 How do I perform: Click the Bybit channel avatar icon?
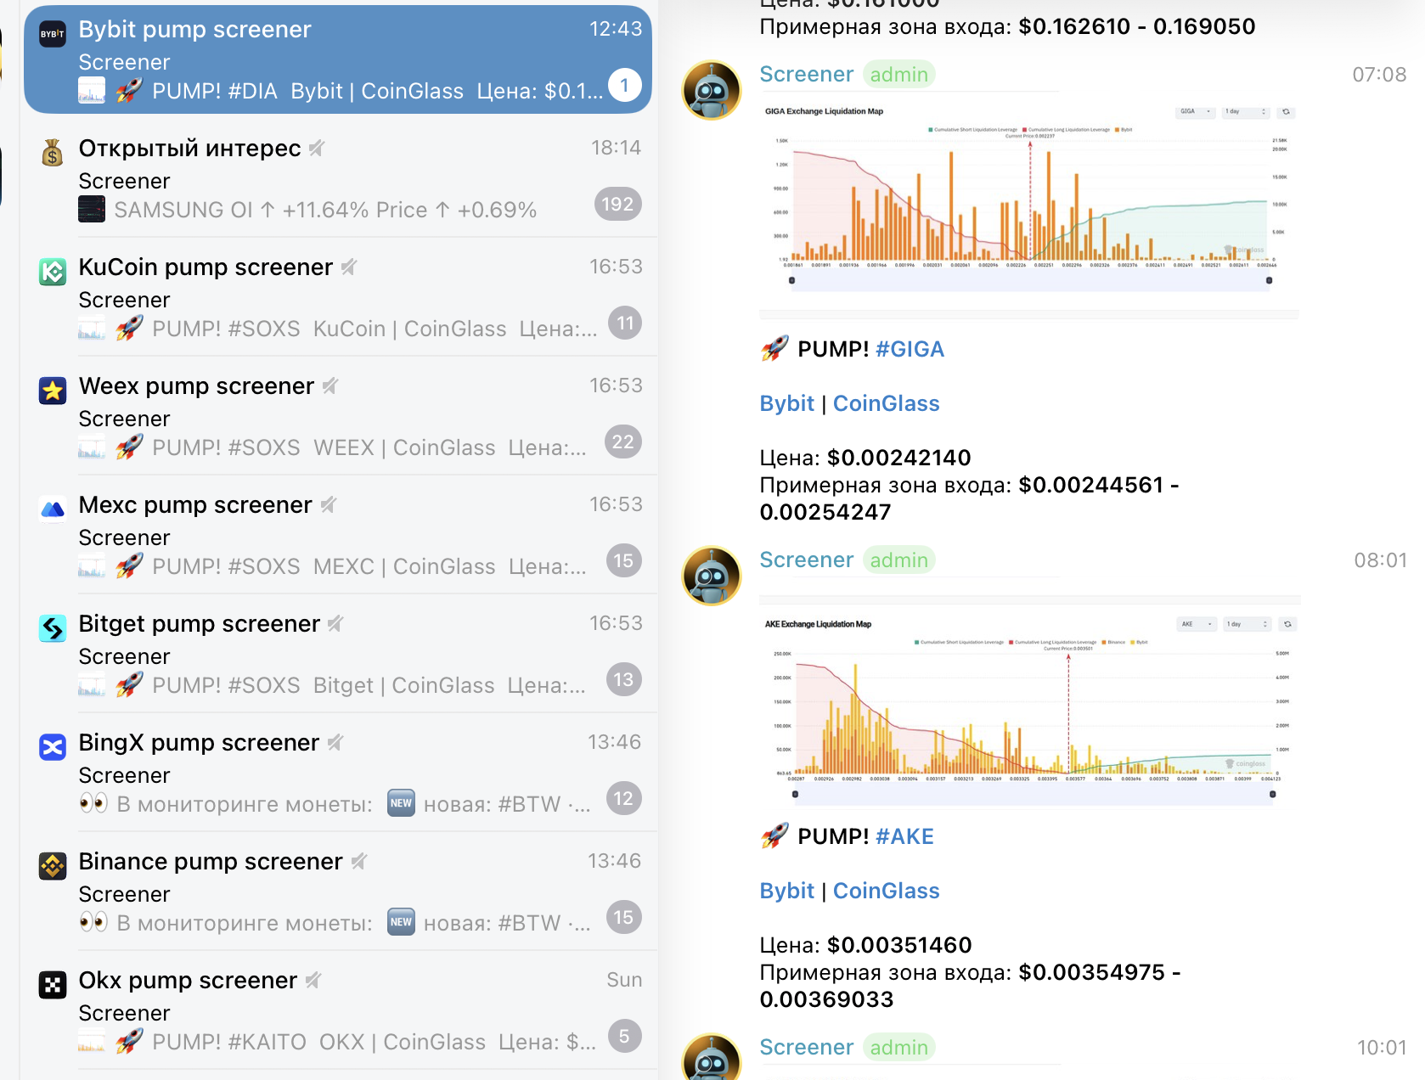(53, 34)
